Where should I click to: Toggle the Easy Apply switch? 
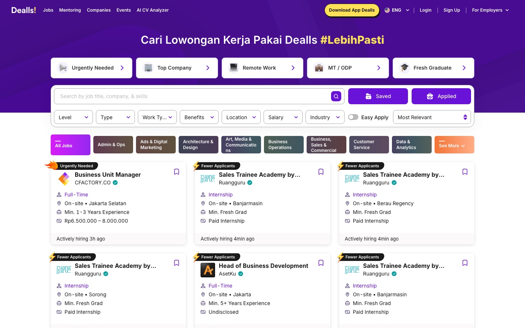[353, 117]
